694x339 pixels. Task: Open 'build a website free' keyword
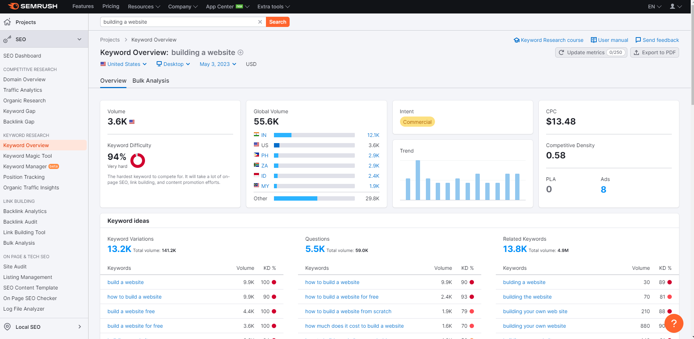[131, 311]
